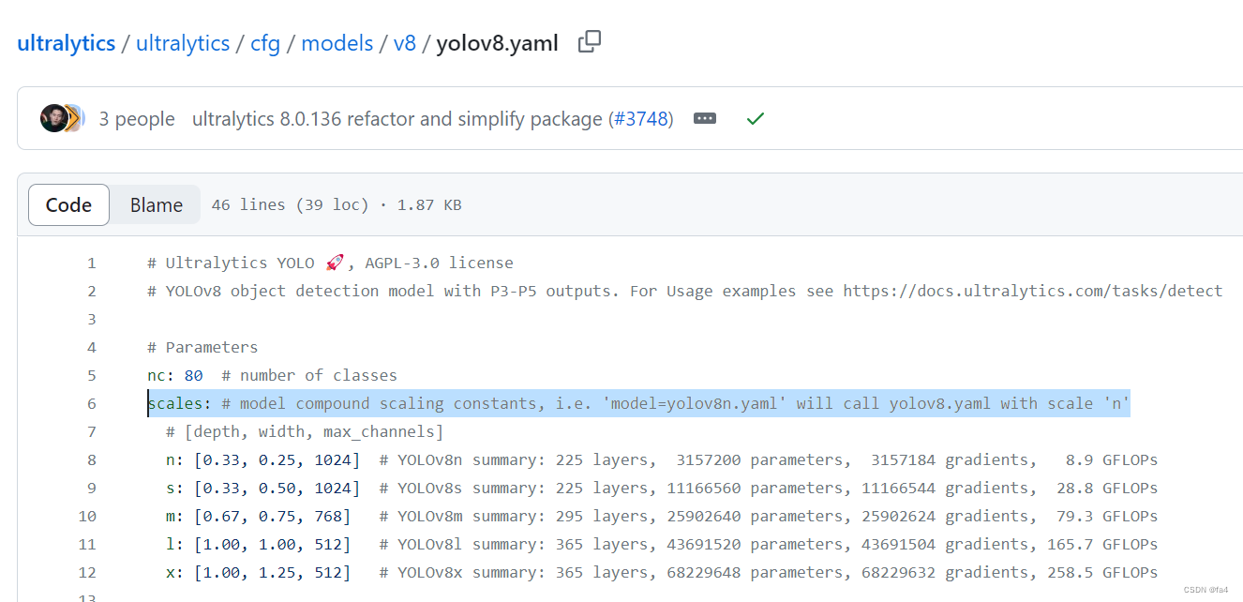Click the docs.ultralytics.com URL in line 2
Image resolution: width=1243 pixels, height=602 pixels.
pyautogui.click(x=1033, y=291)
